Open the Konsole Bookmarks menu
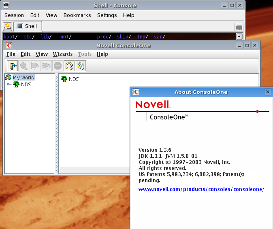Screen dimensions: 273x229 (x=77, y=15)
